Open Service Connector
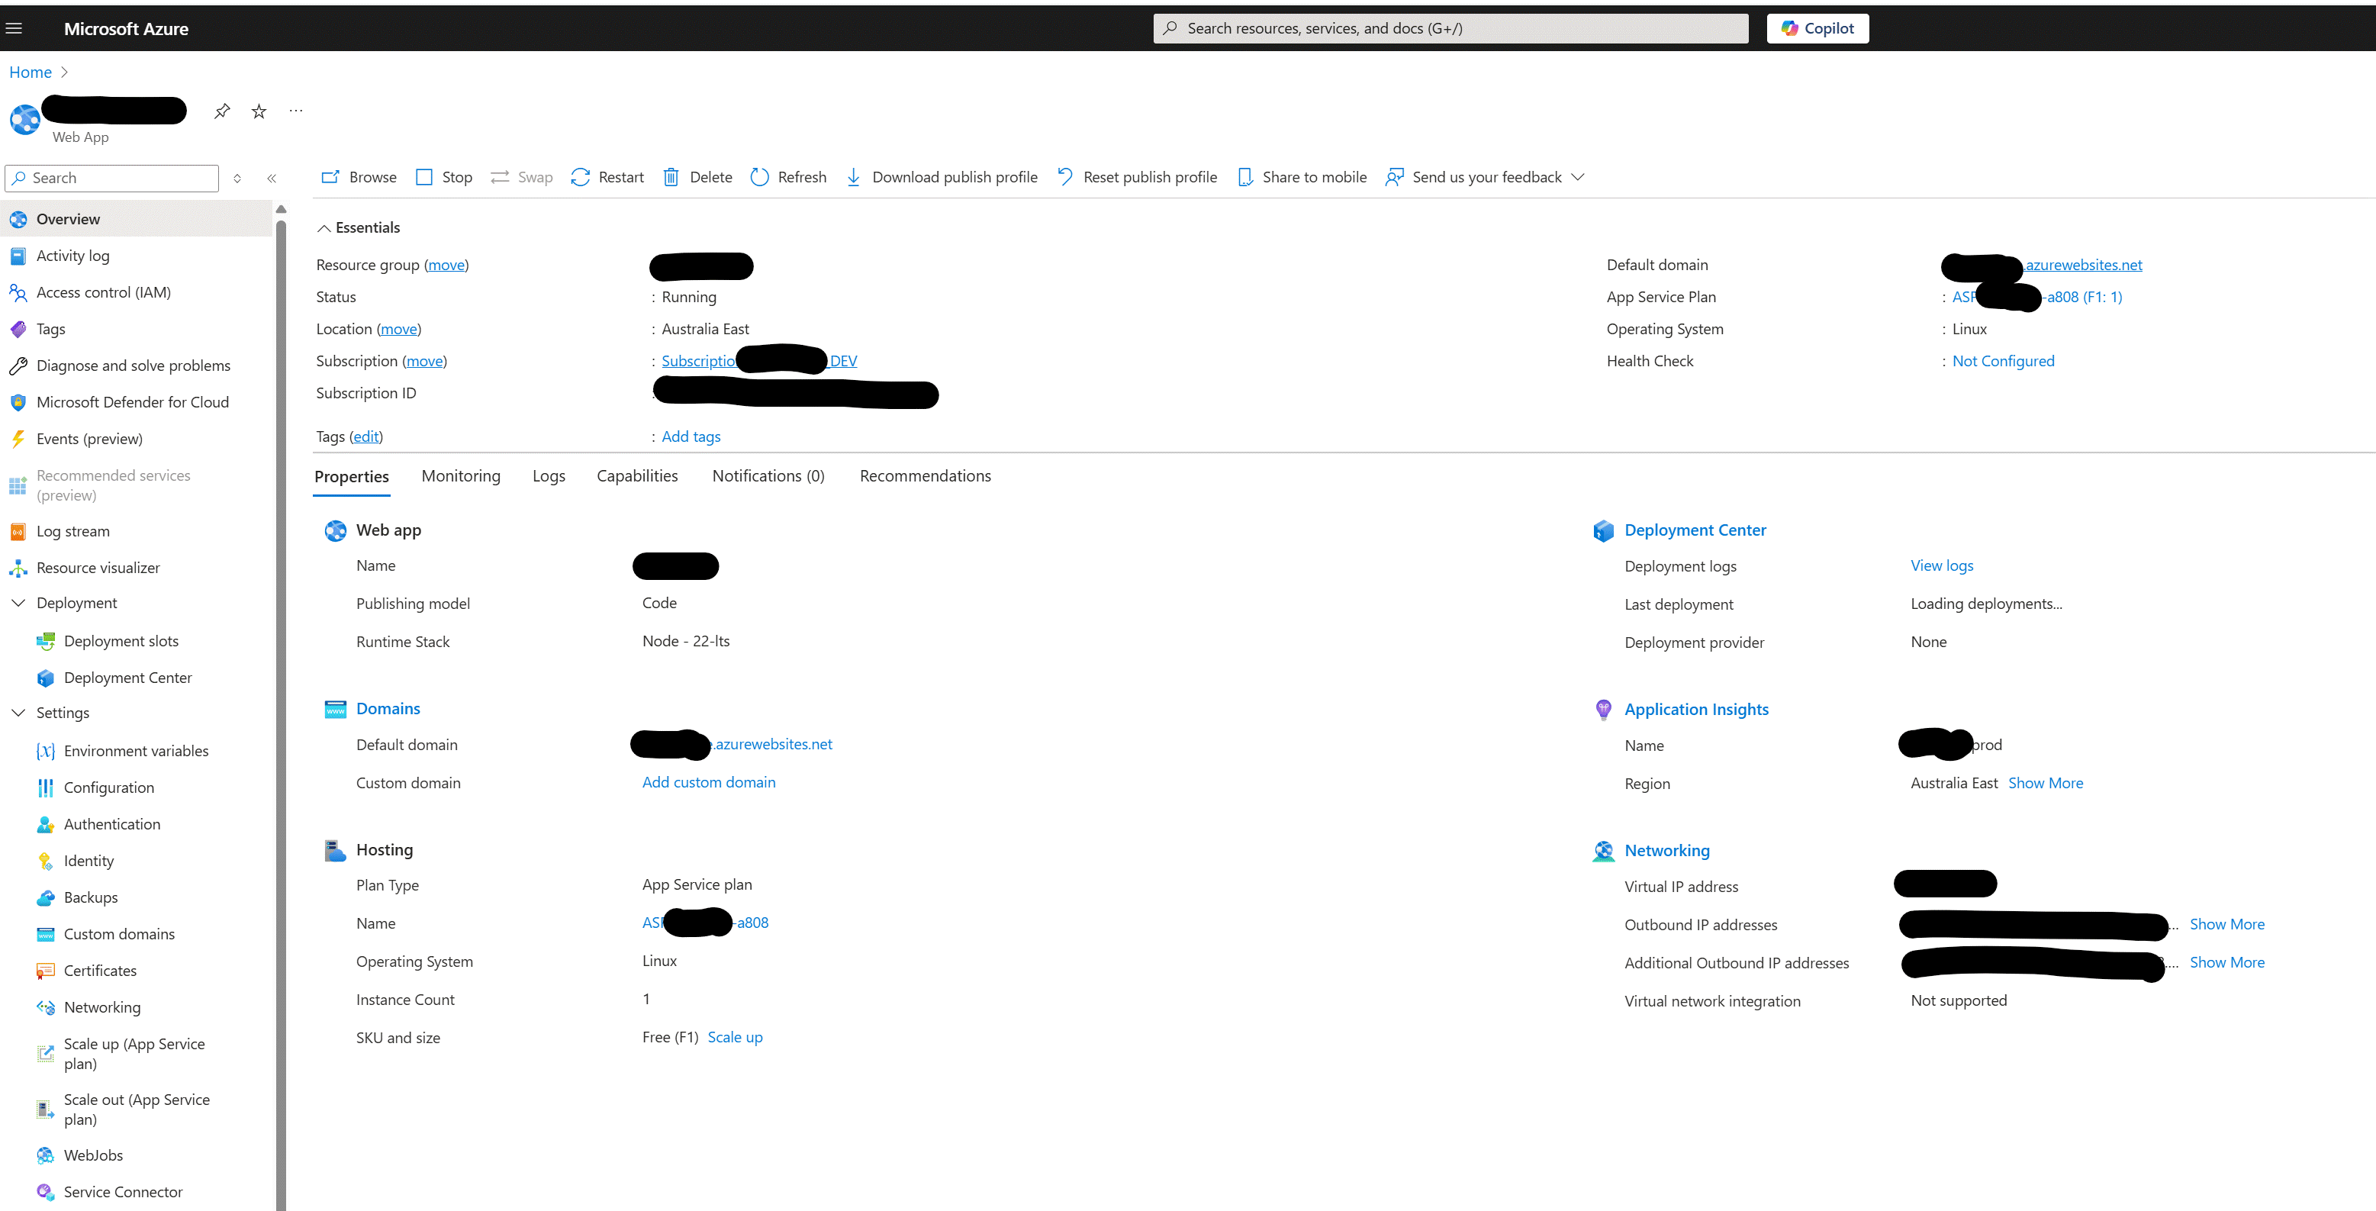 pyautogui.click(x=123, y=1193)
